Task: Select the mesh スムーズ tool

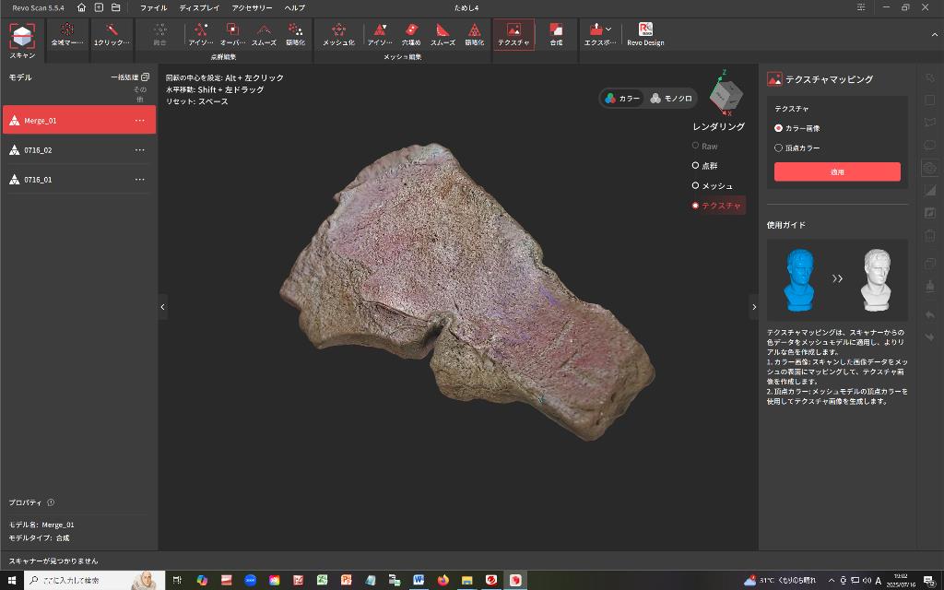Action: click(442, 35)
